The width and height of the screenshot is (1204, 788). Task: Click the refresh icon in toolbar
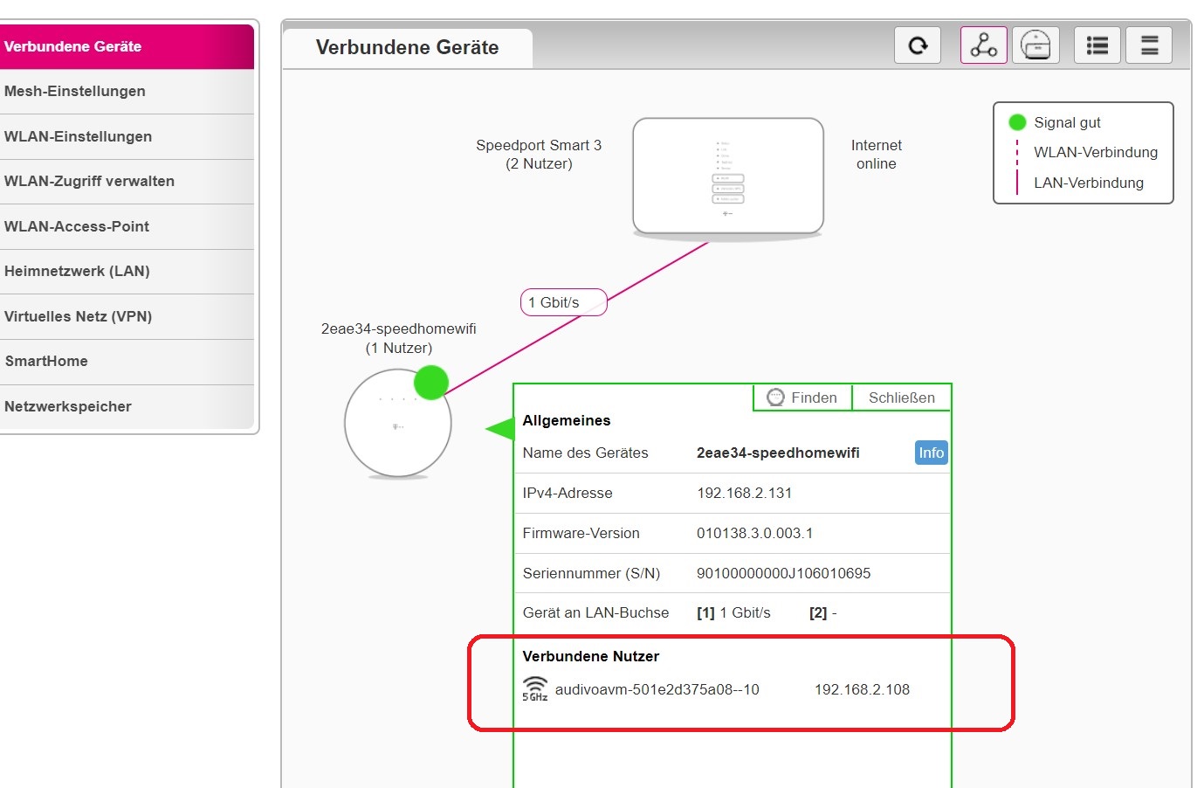(918, 45)
